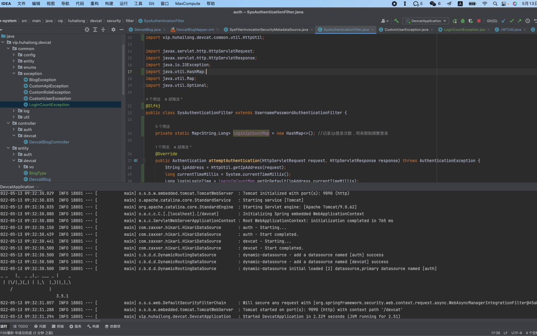Rerun DevcatApplication with the rerun icon

[x=455, y=21]
